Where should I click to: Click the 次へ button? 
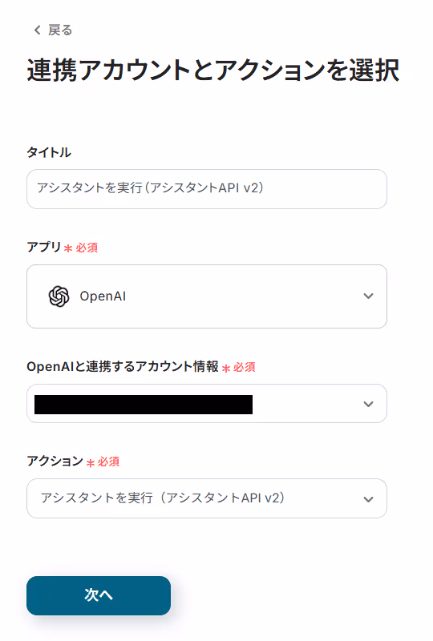tap(99, 595)
